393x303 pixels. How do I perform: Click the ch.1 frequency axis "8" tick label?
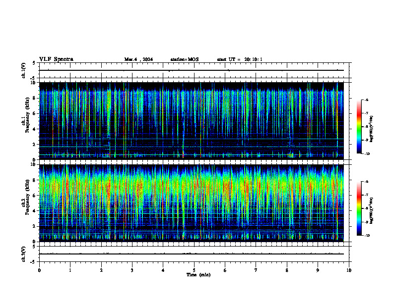pos(34,98)
